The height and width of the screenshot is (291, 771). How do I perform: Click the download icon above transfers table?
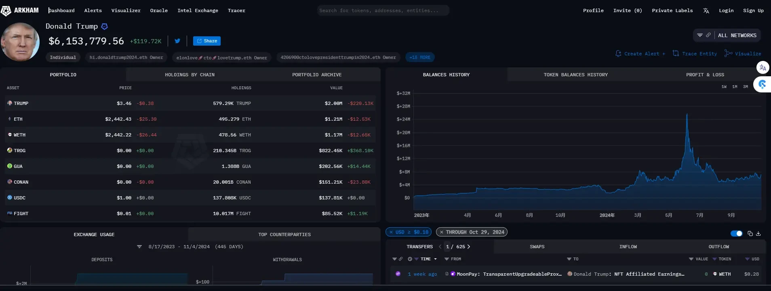[758, 233]
